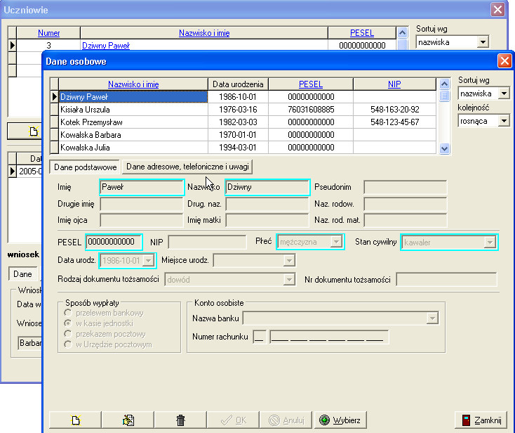This screenshot has width=515, height=433.
Task: Close the Dane osobowe dialog
Action: 504,61
